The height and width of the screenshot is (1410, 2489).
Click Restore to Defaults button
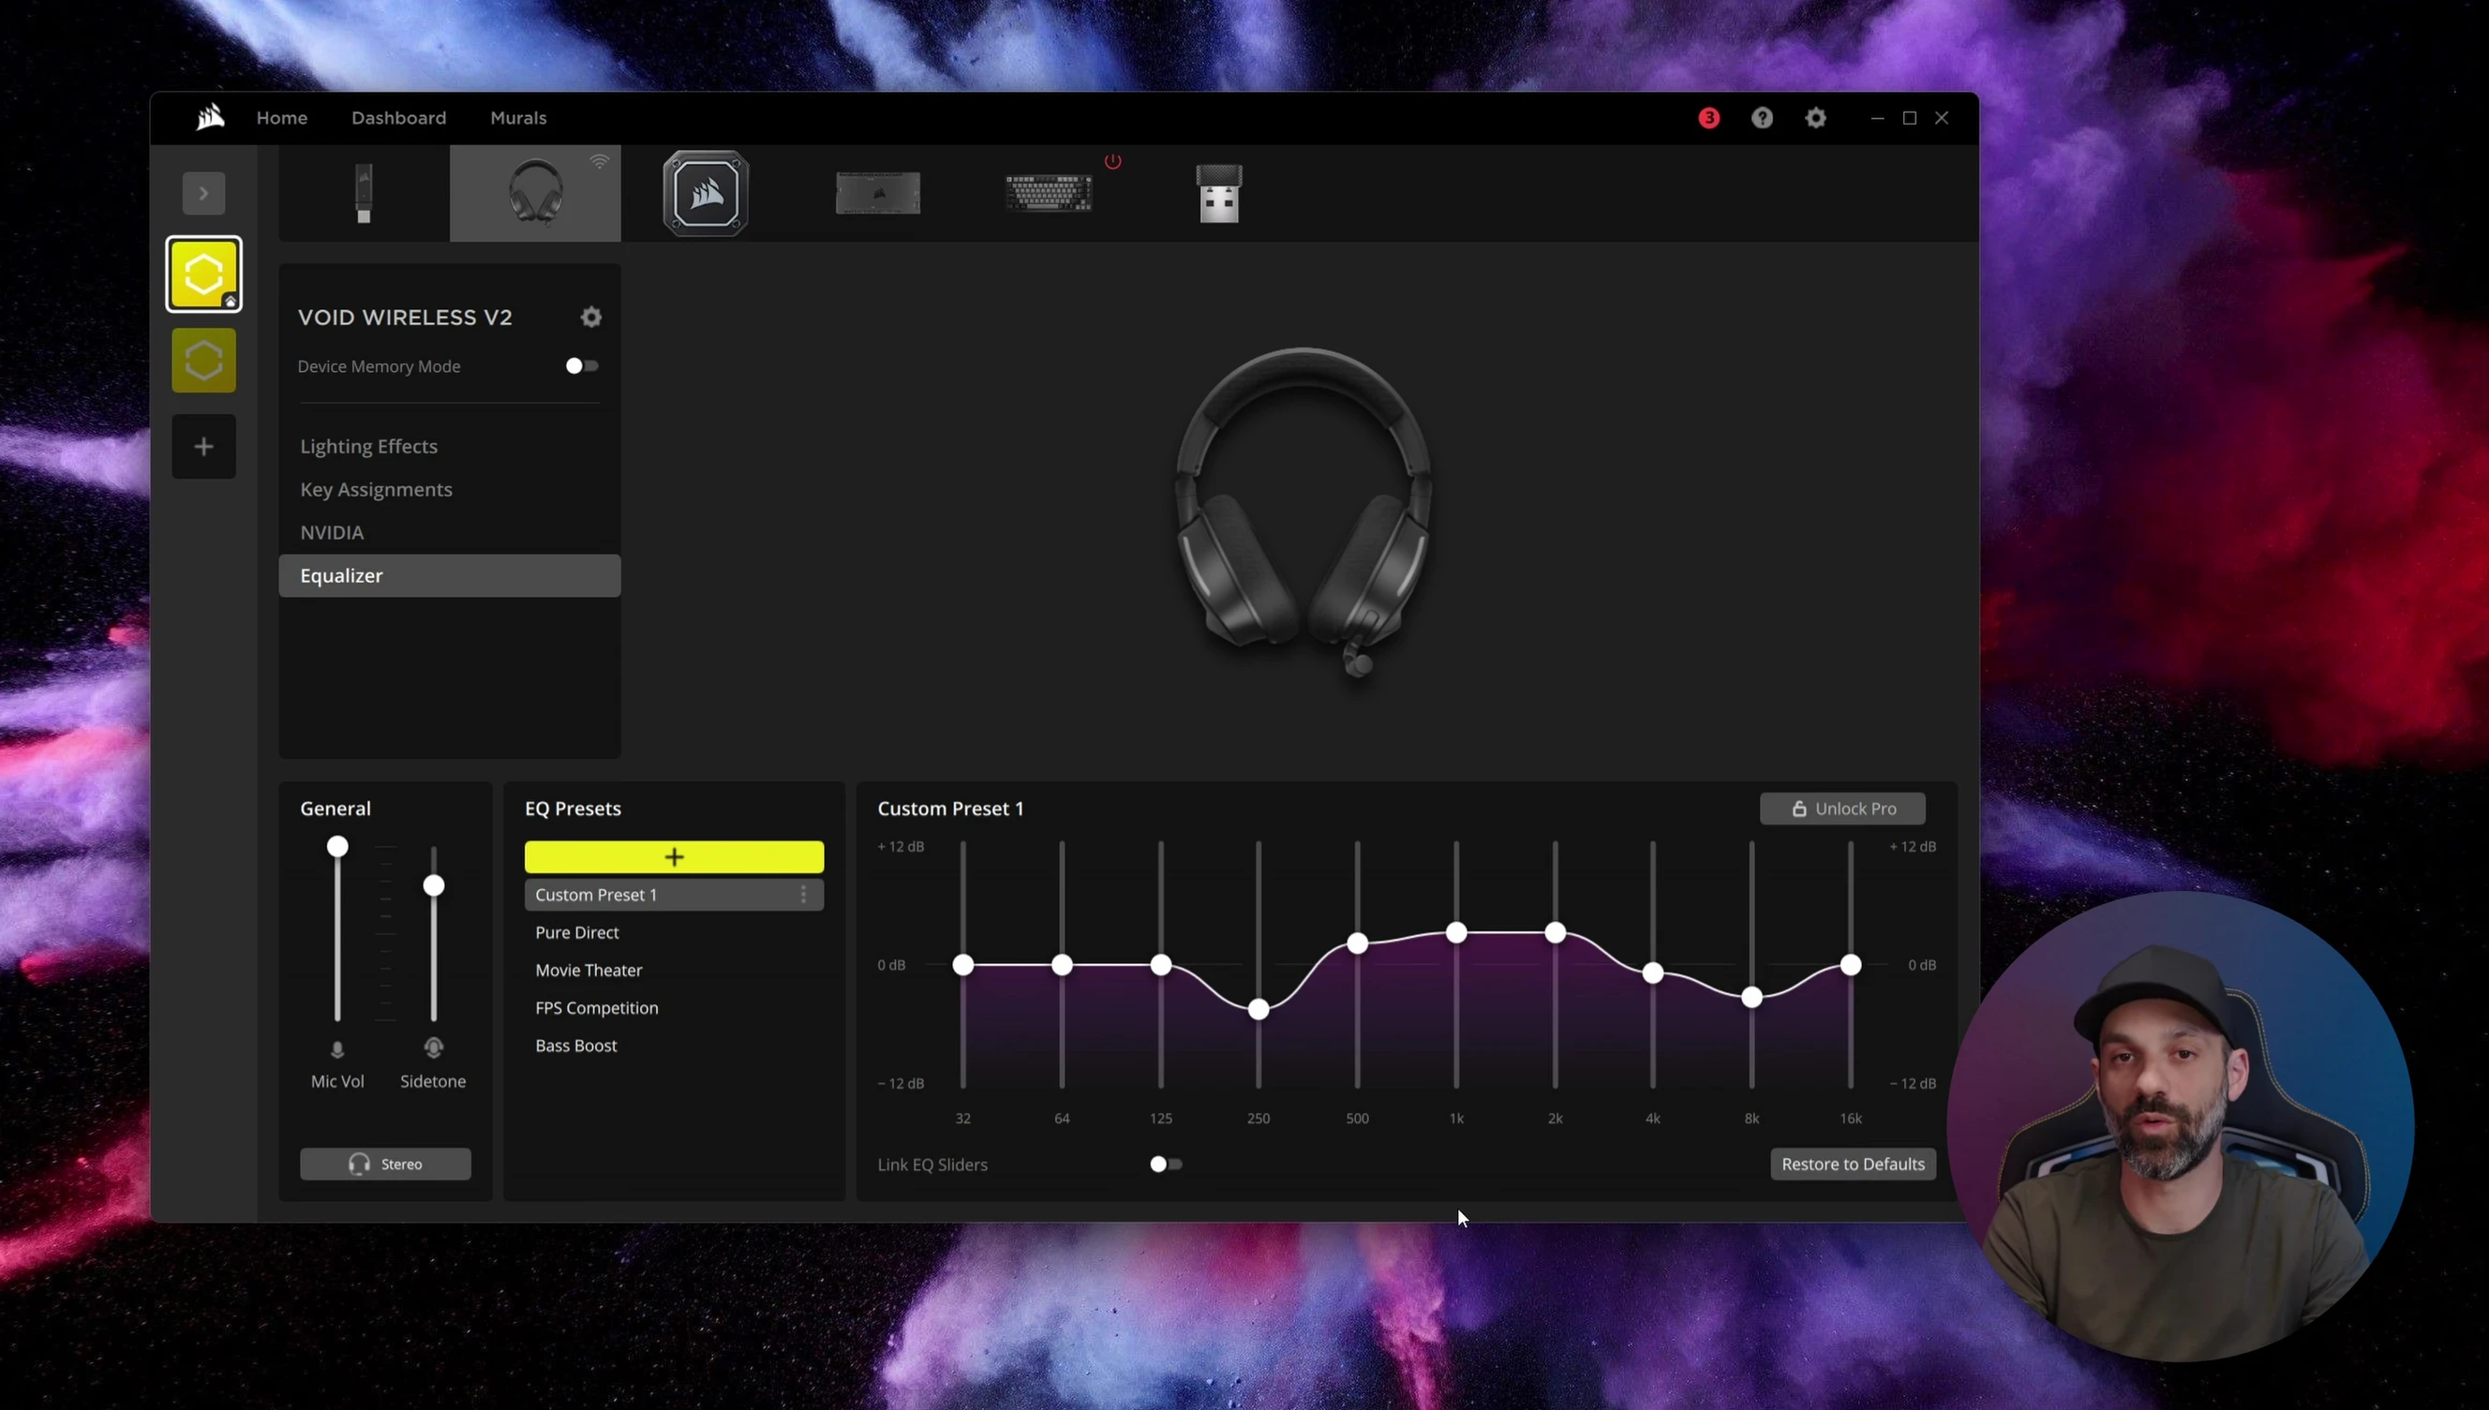click(1853, 1164)
